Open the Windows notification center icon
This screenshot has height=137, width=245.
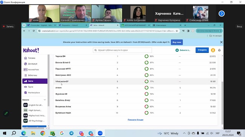click(239, 133)
